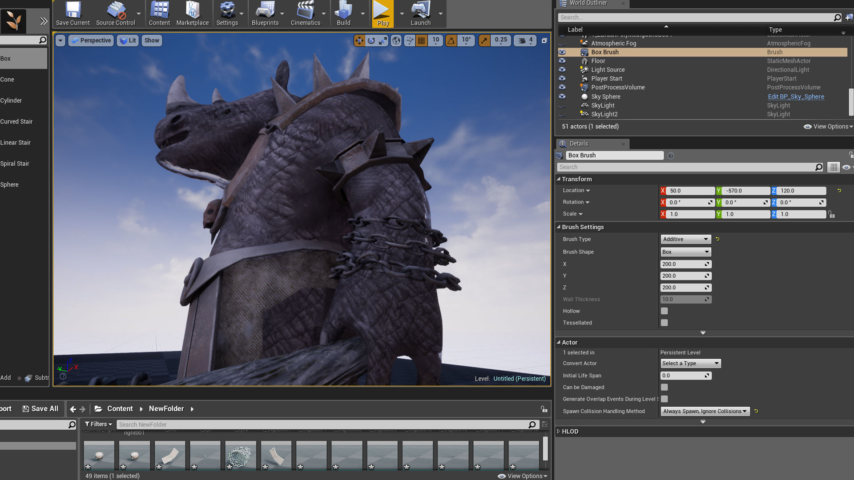Open viewport options dropdown arrow
Image resolution: width=854 pixels, height=480 pixels.
60,40
